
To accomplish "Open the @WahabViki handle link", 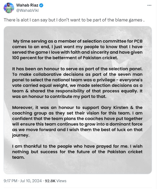I will click(28, 10).
